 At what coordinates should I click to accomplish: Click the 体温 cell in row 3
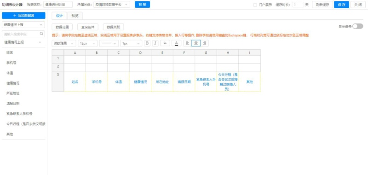pyautogui.click(x=119, y=82)
